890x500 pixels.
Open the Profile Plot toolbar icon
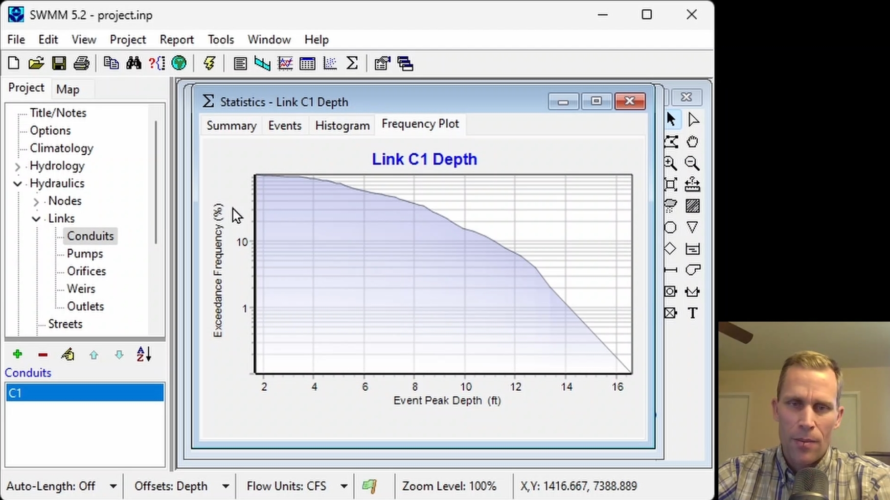coord(262,63)
